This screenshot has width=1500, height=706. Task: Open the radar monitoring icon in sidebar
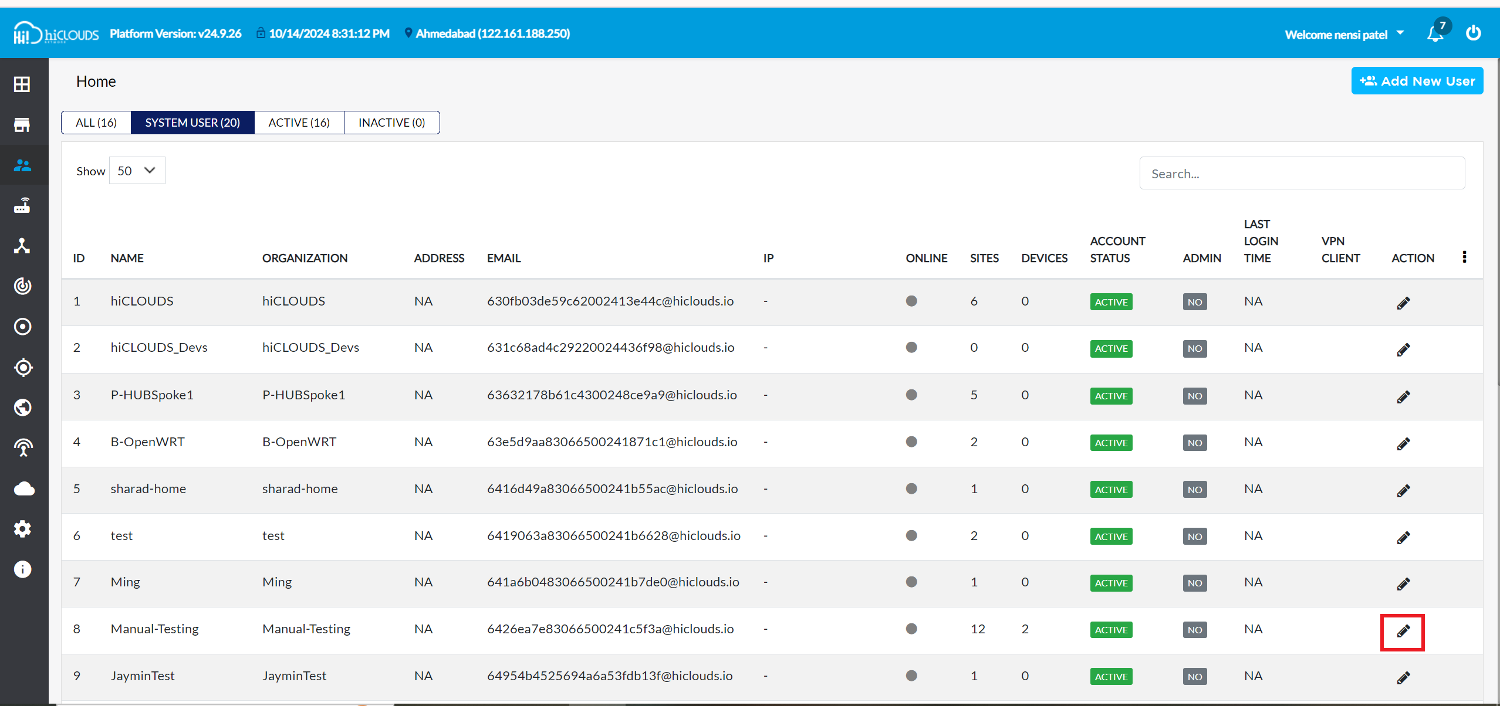tap(22, 286)
